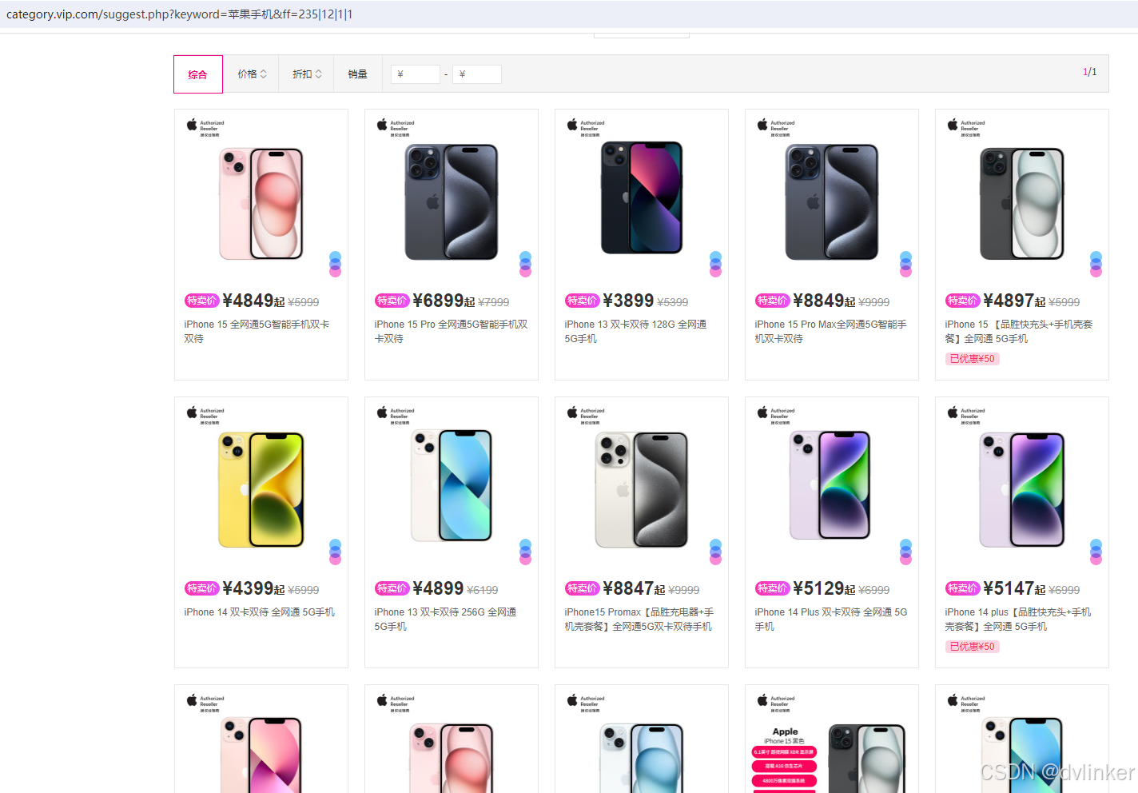
Task: Open title iPhone 15 全网通5G智能手机双卡双待
Action: tap(257, 332)
